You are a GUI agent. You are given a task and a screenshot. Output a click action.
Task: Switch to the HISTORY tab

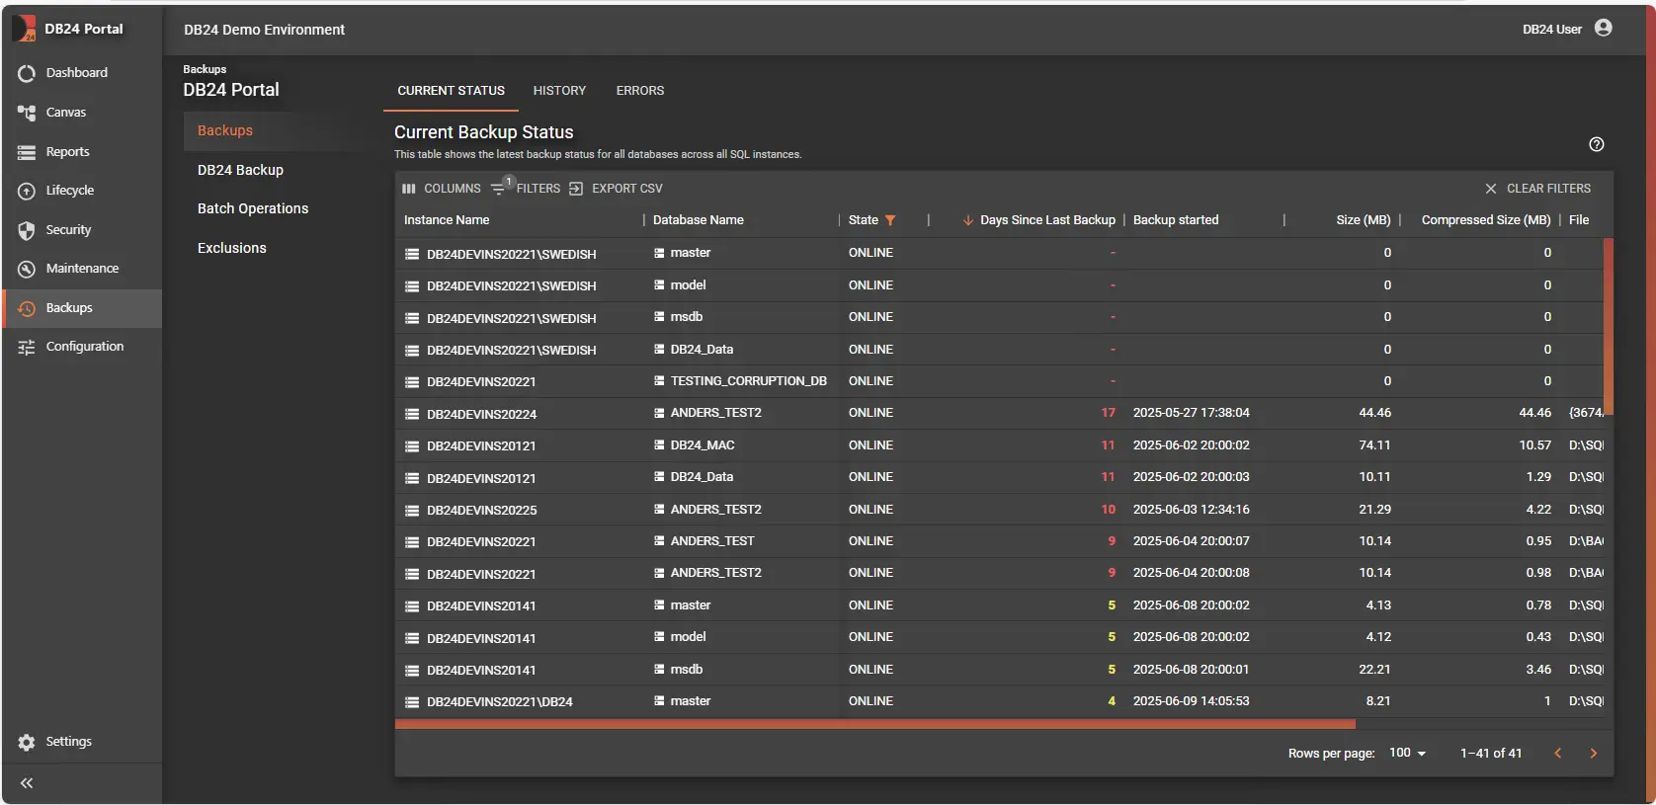pyautogui.click(x=559, y=91)
